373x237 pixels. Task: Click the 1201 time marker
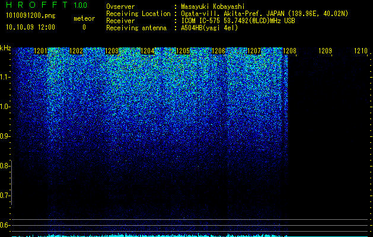click(x=40, y=51)
